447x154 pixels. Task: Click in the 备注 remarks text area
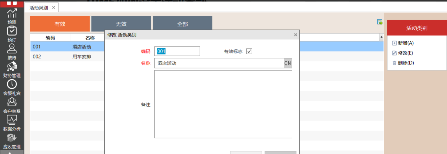point(223,104)
